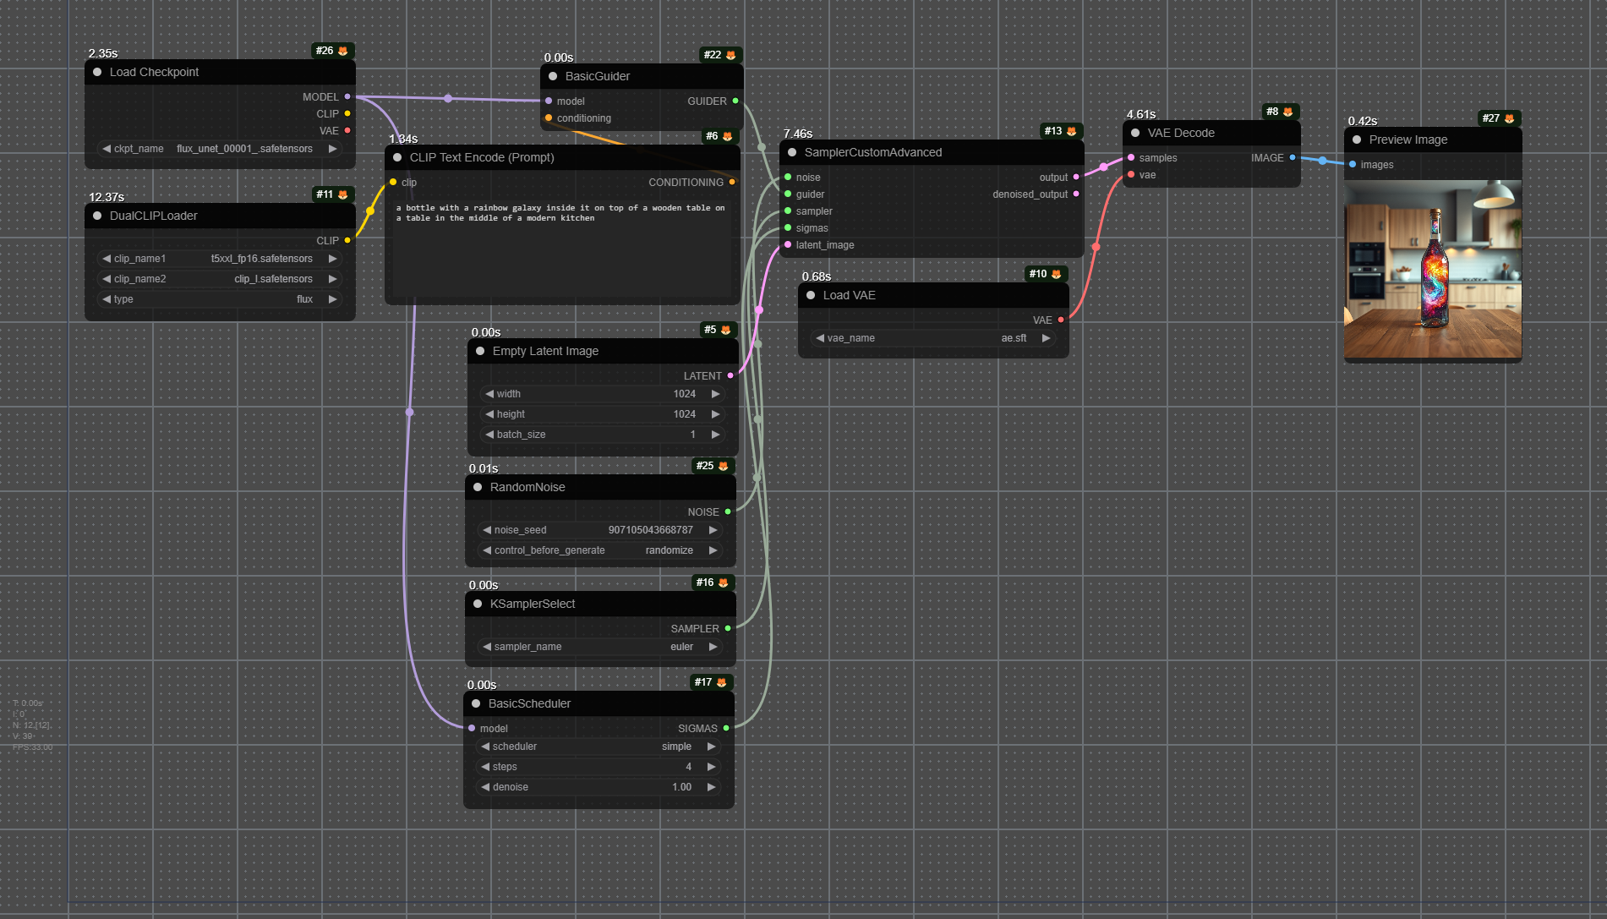The image size is (1607, 919).
Task: Click the noise_seed value field
Action: [x=600, y=530]
